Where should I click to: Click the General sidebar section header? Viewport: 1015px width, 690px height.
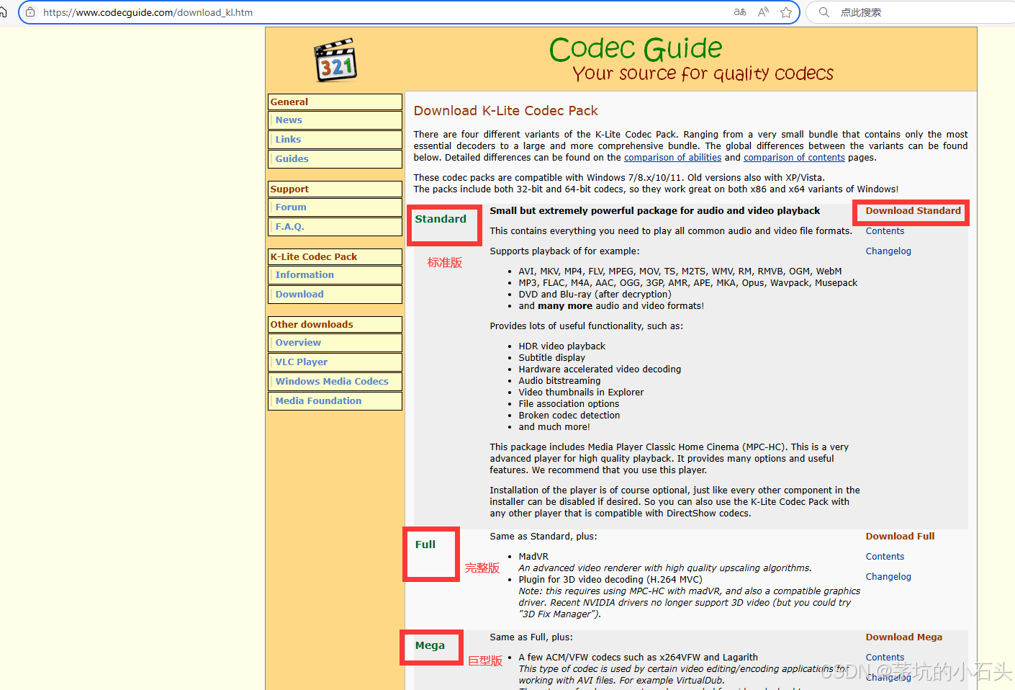335,102
